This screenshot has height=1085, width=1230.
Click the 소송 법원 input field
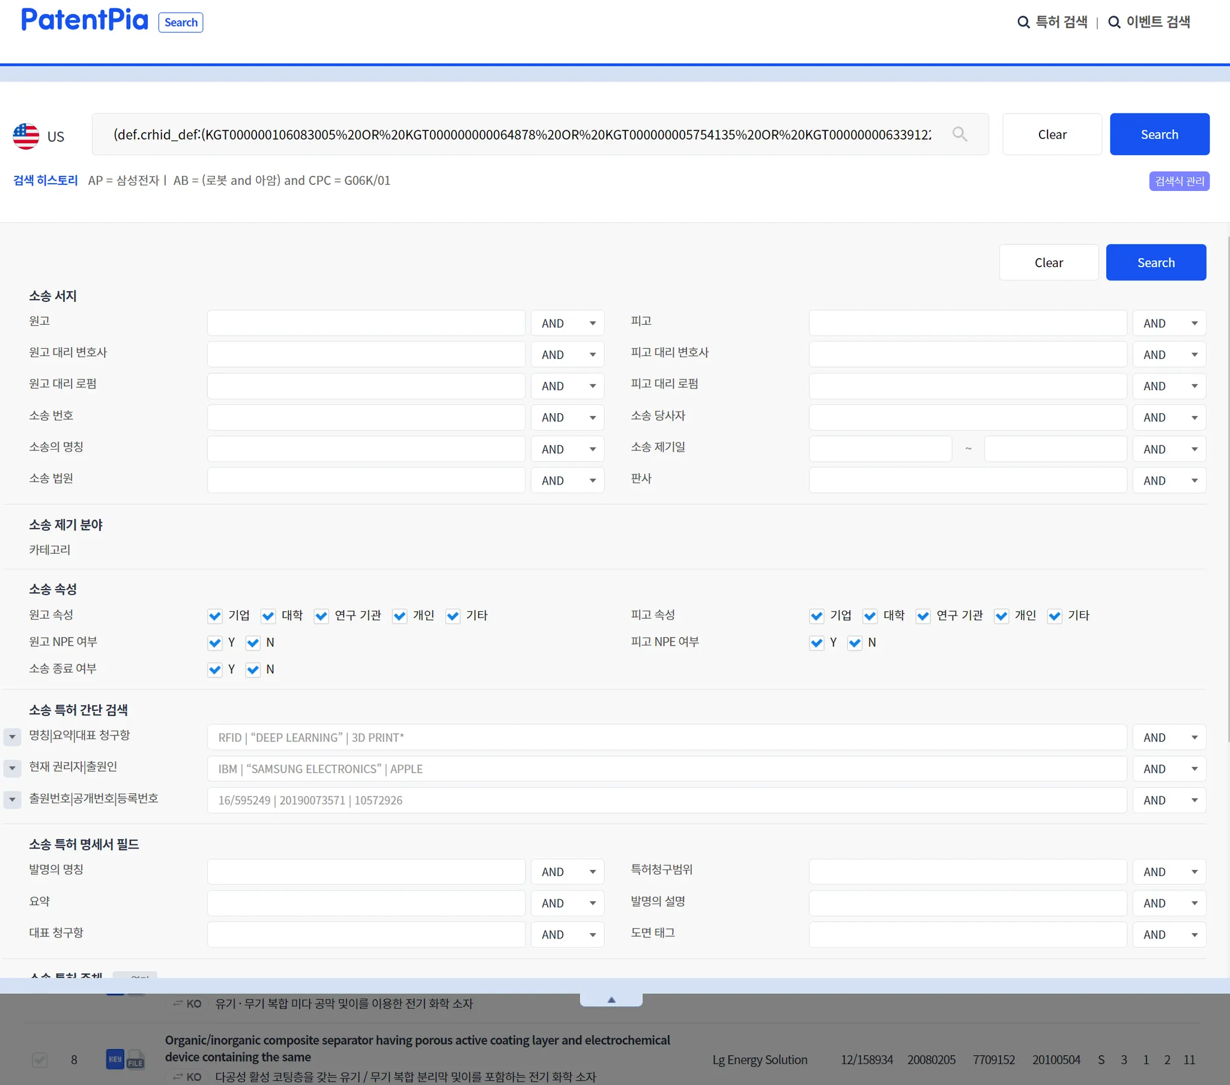[x=366, y=480]
